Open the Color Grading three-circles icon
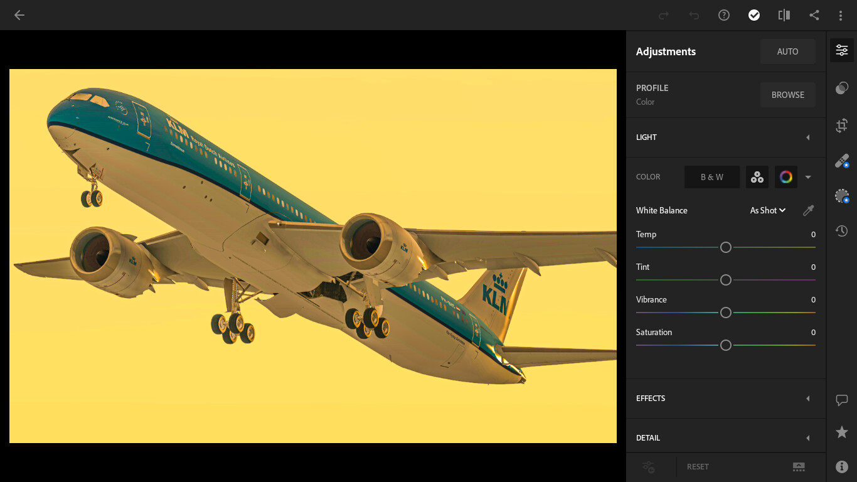The image size is (857, 482). coord(757,177)
